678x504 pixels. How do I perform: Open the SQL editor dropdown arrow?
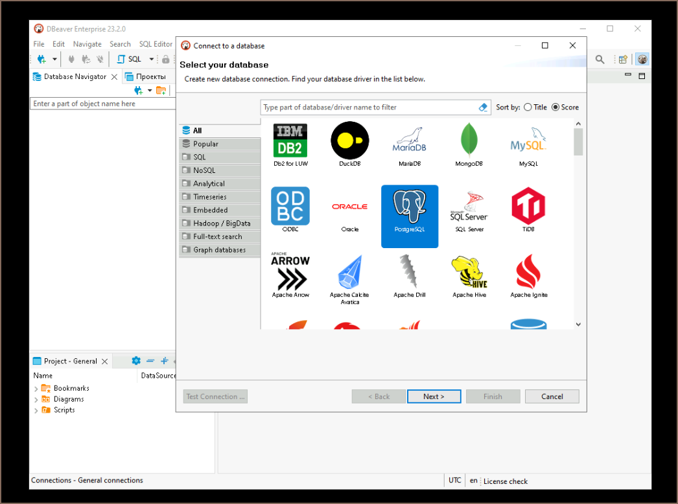tap(152, 59)
